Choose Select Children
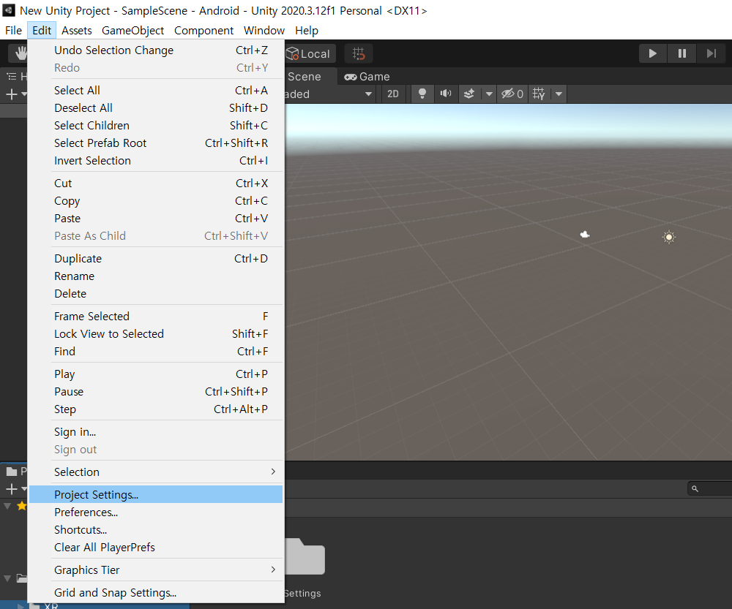 pyautogui.click(x=156, y=126)
